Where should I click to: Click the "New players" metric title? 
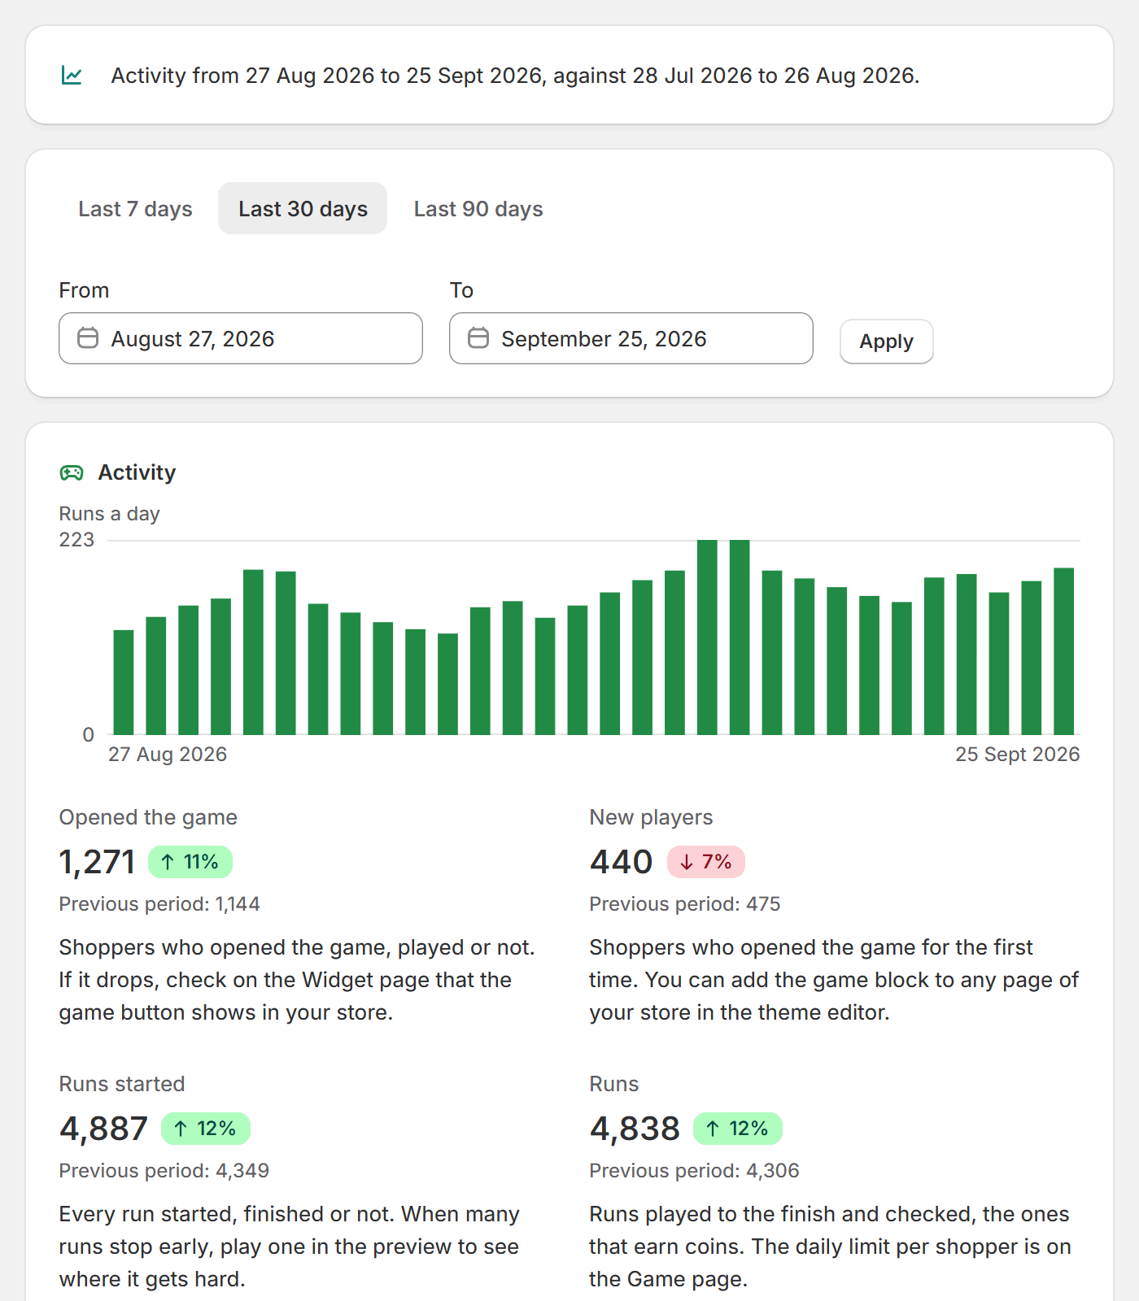pyautogui.click(x=651, y=817)
